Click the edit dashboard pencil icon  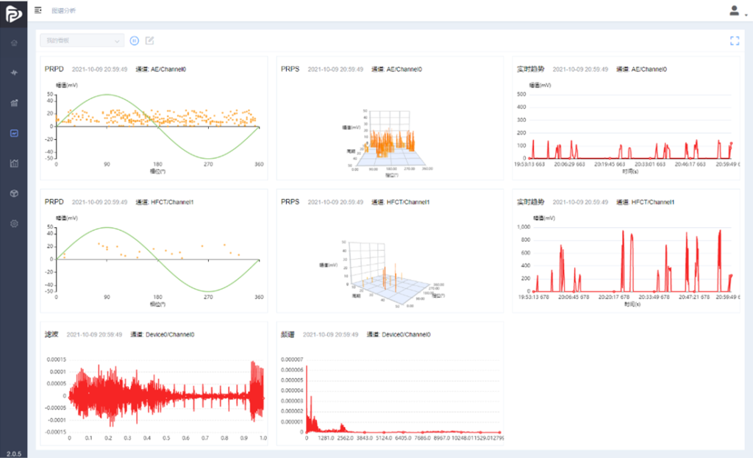pyautogui.click(x=150, y=40)
